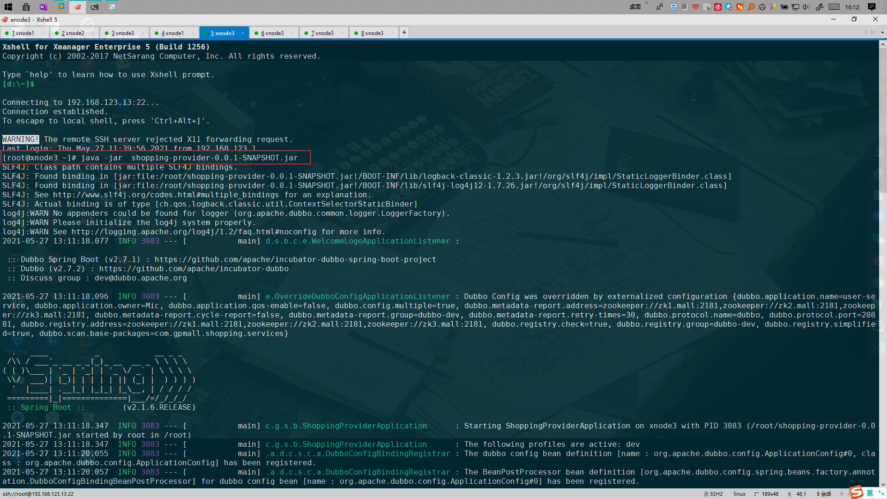887x499 pixels.
Task: Open the volume speaker tray icon
Action: tap(807, 7)
